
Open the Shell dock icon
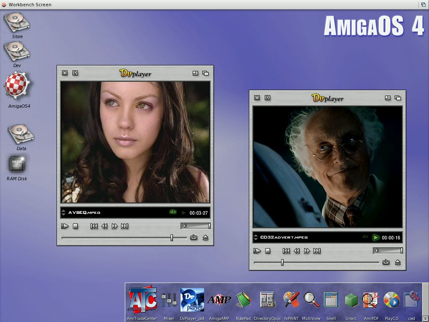point(331,299)
